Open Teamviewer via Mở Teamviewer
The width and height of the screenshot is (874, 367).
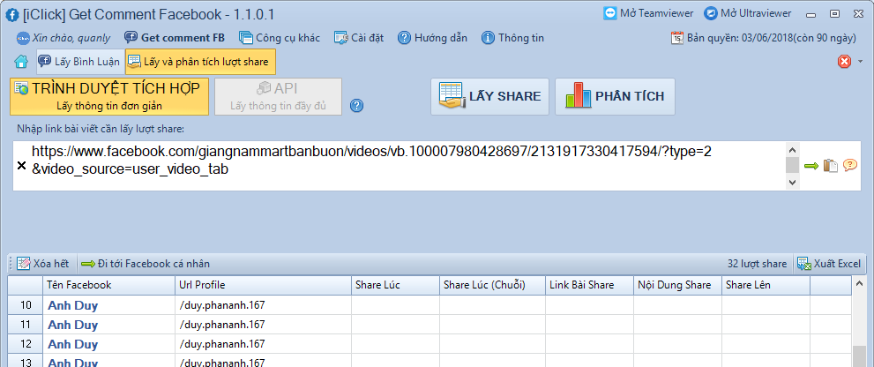[648, 13]
